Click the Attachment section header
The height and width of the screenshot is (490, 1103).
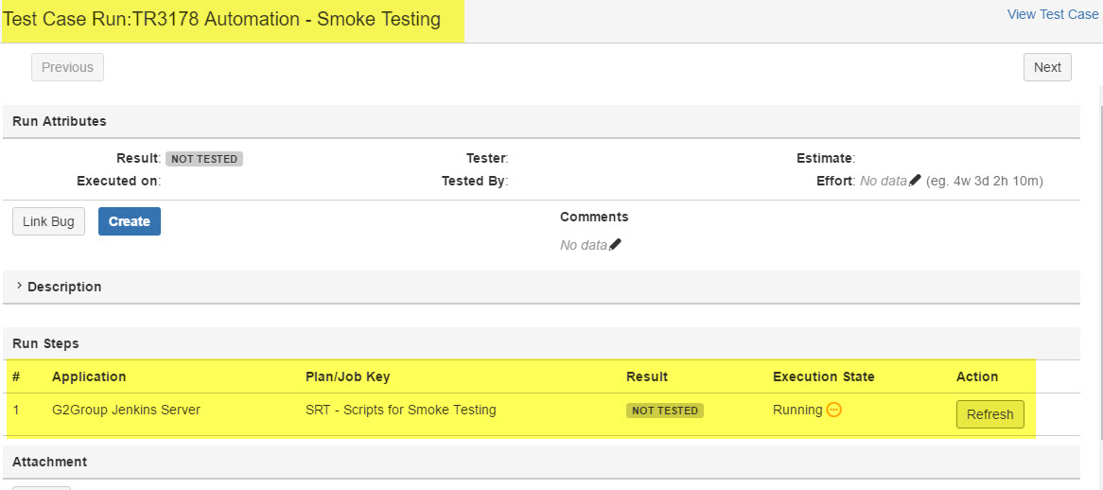49,462
